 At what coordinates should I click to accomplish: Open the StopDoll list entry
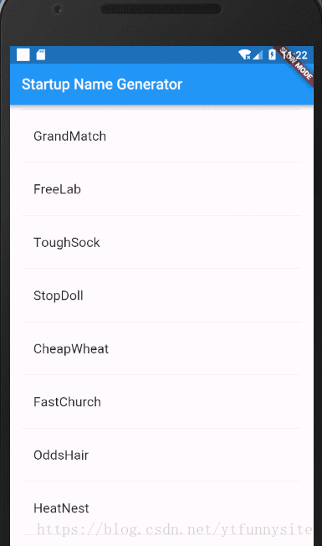[x=161, y=296]
